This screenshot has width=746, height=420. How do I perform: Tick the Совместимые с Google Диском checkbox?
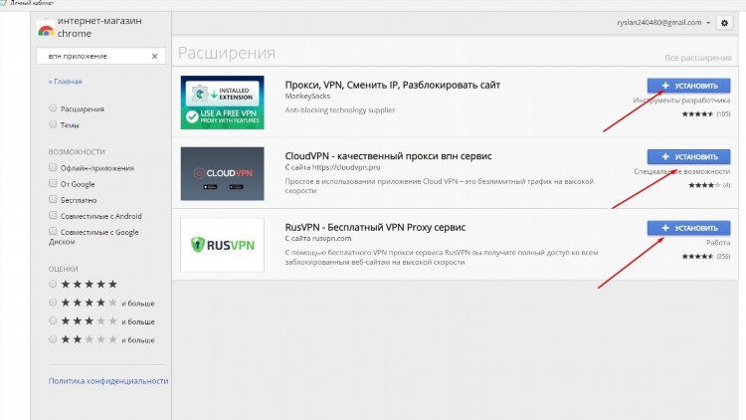tap(53, 231)
